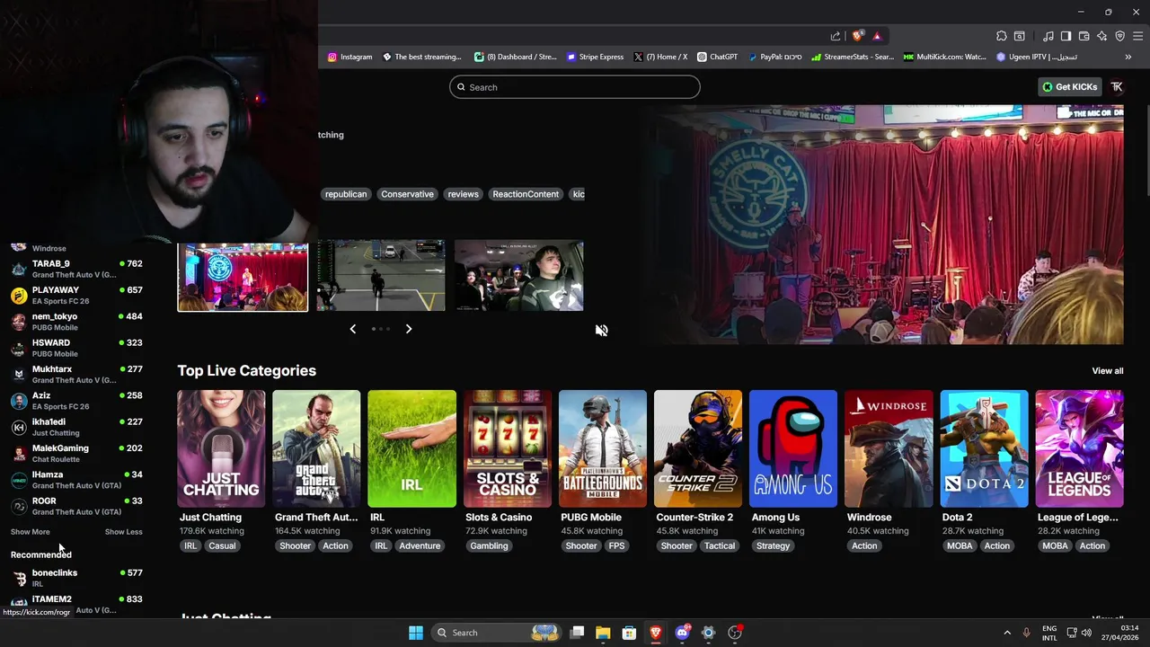1150x647 pixels.
Task: Select the street scene stream thumbnail
Action: point(381,275)
